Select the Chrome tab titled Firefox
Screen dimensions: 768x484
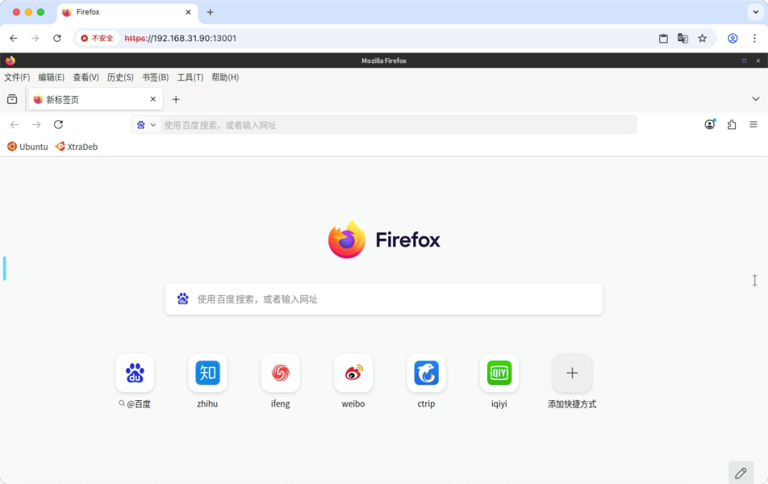127,12
